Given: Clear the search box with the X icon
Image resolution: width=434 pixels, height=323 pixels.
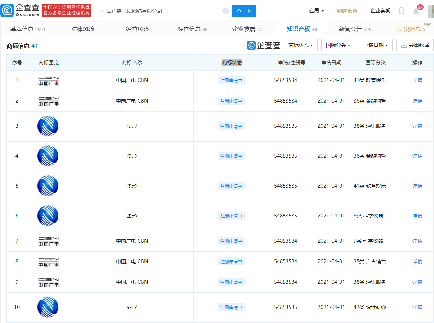Looking at the screenshot, I should pyautogui.click(x=226, y=11).
